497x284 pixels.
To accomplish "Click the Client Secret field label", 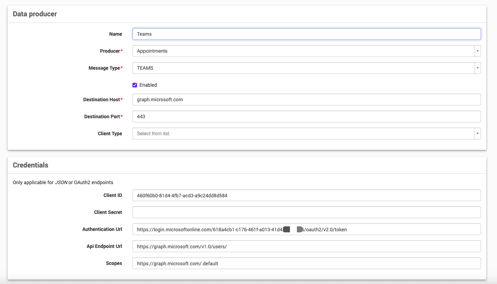I will (x=108, y=212).
